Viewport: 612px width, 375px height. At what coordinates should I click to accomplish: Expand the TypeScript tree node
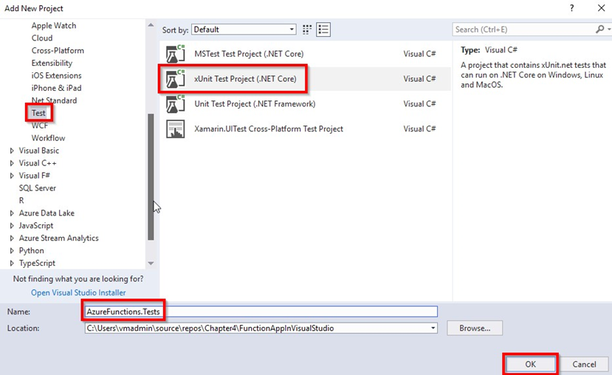pyautogui.click(x=12, y=264)
